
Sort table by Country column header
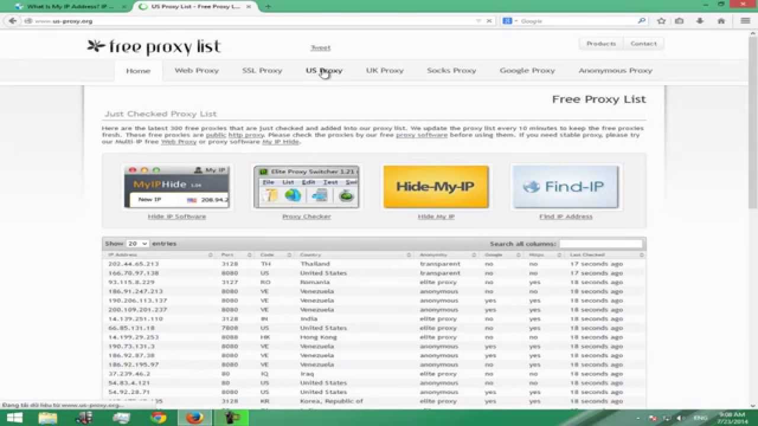355,255
